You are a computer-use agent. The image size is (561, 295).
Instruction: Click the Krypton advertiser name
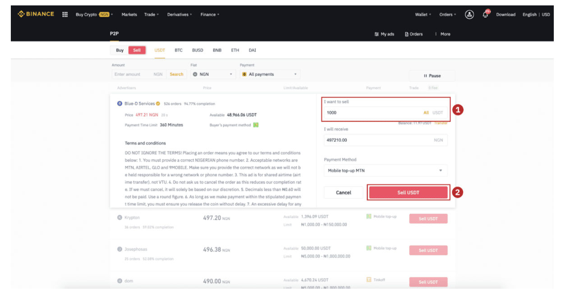132,217
